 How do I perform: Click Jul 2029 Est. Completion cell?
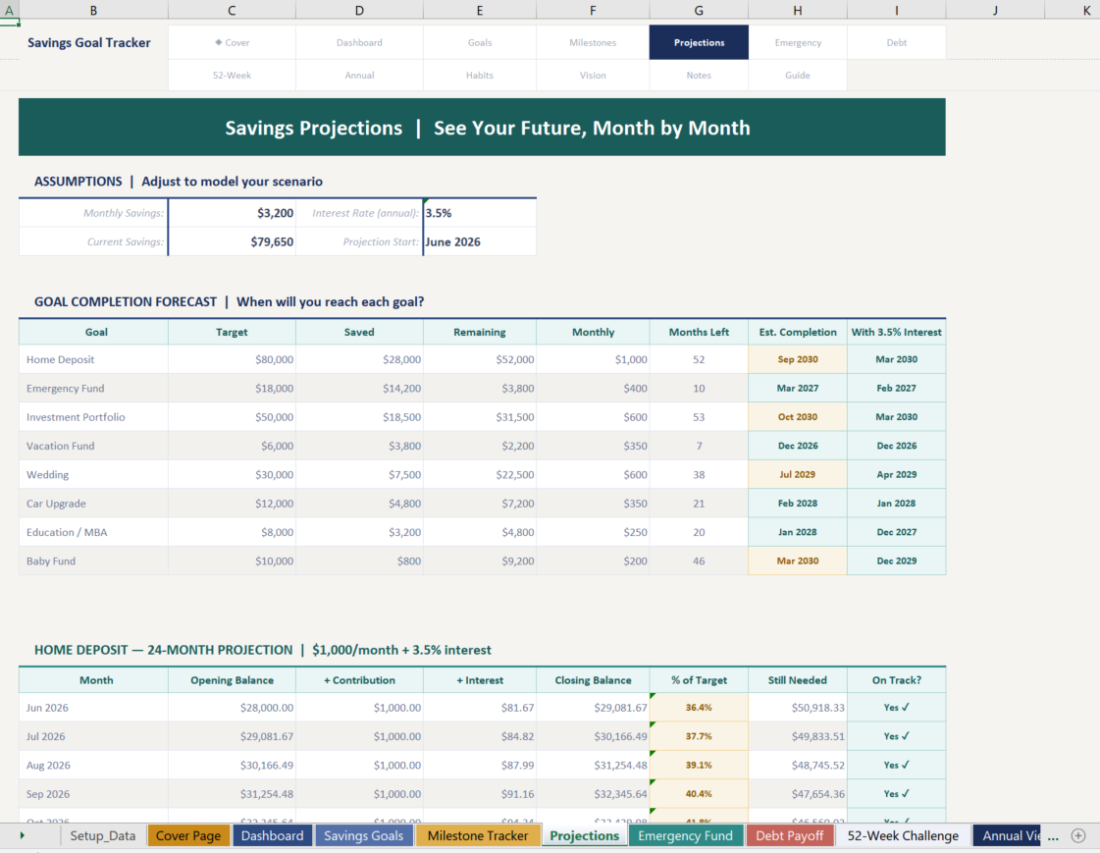[x=798, y=474]
